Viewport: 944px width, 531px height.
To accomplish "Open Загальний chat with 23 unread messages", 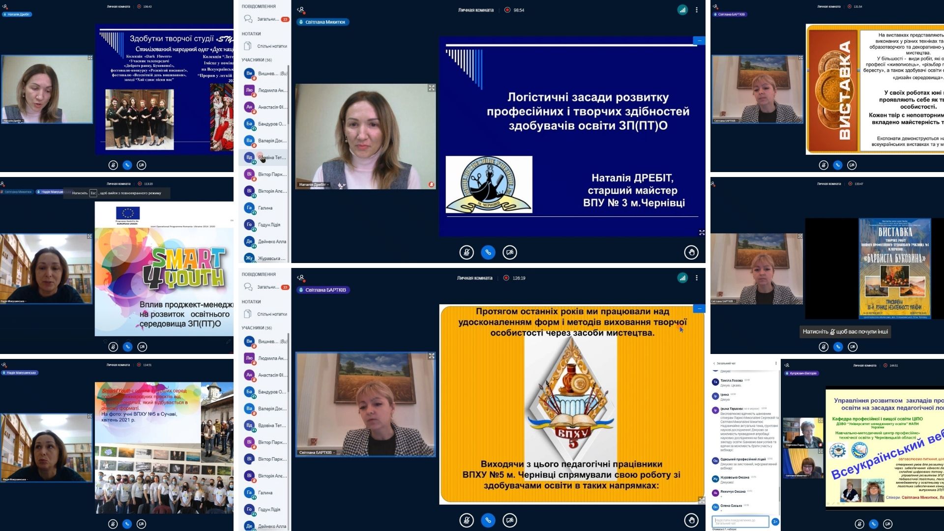I will [x=265, y=19].
